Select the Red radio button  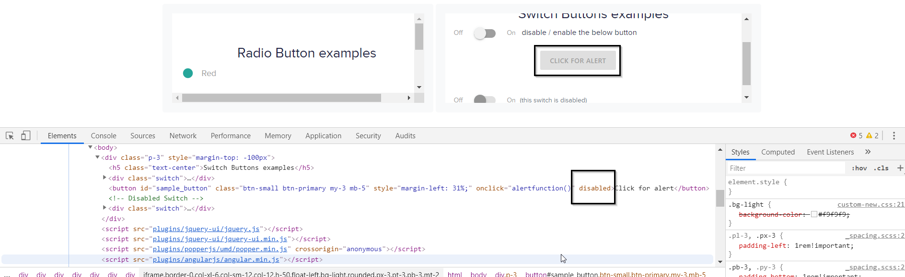click(x=188, y=73)
